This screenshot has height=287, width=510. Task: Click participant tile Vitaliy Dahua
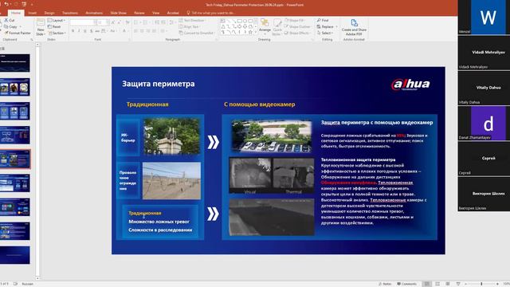(484, 88)
